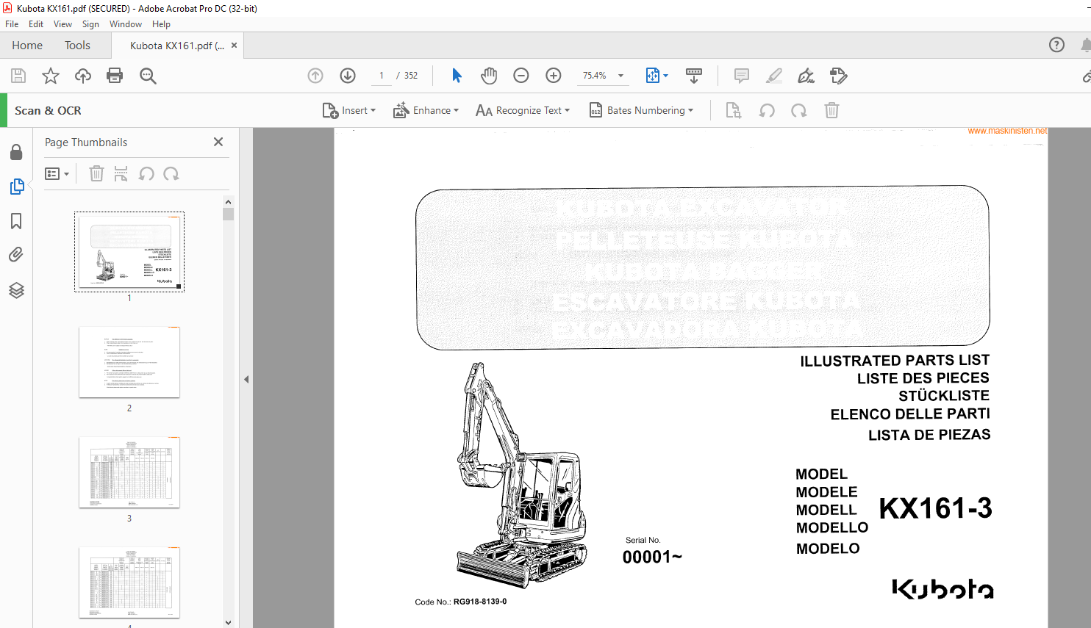Open the security lock panel icon

click(x=16, y=152)
